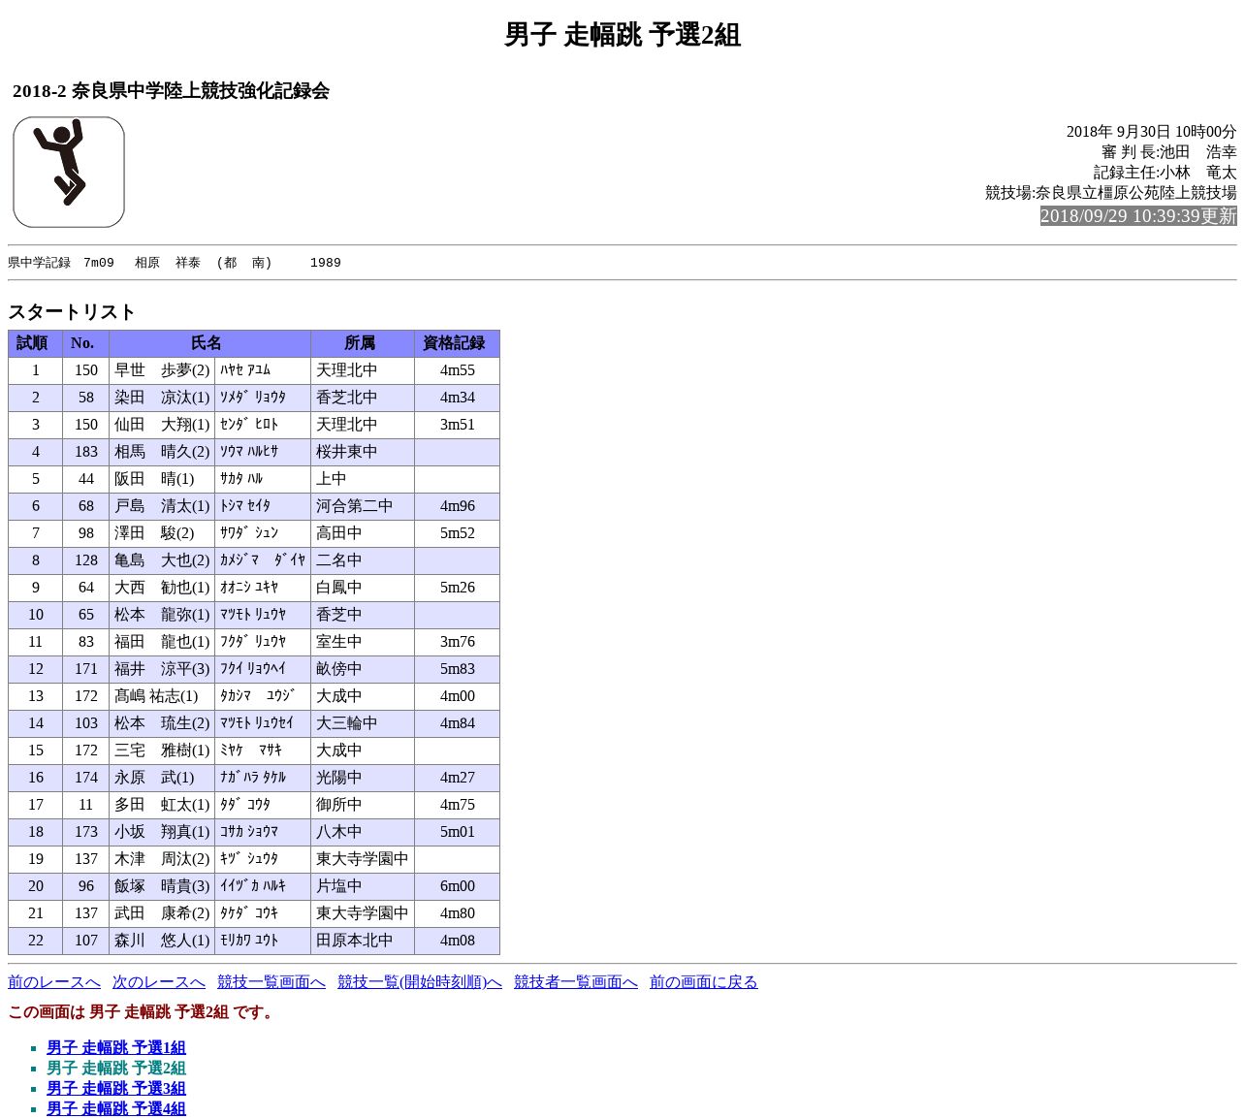Select athlete name 相馬 晴久(2)
This screenshot has width=1245, height=1118.
pyautogui.click(x=162, y=452)
